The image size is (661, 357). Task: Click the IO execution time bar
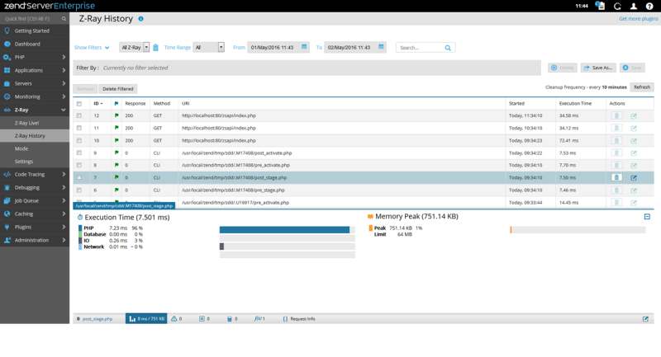(x=221, y=247)
